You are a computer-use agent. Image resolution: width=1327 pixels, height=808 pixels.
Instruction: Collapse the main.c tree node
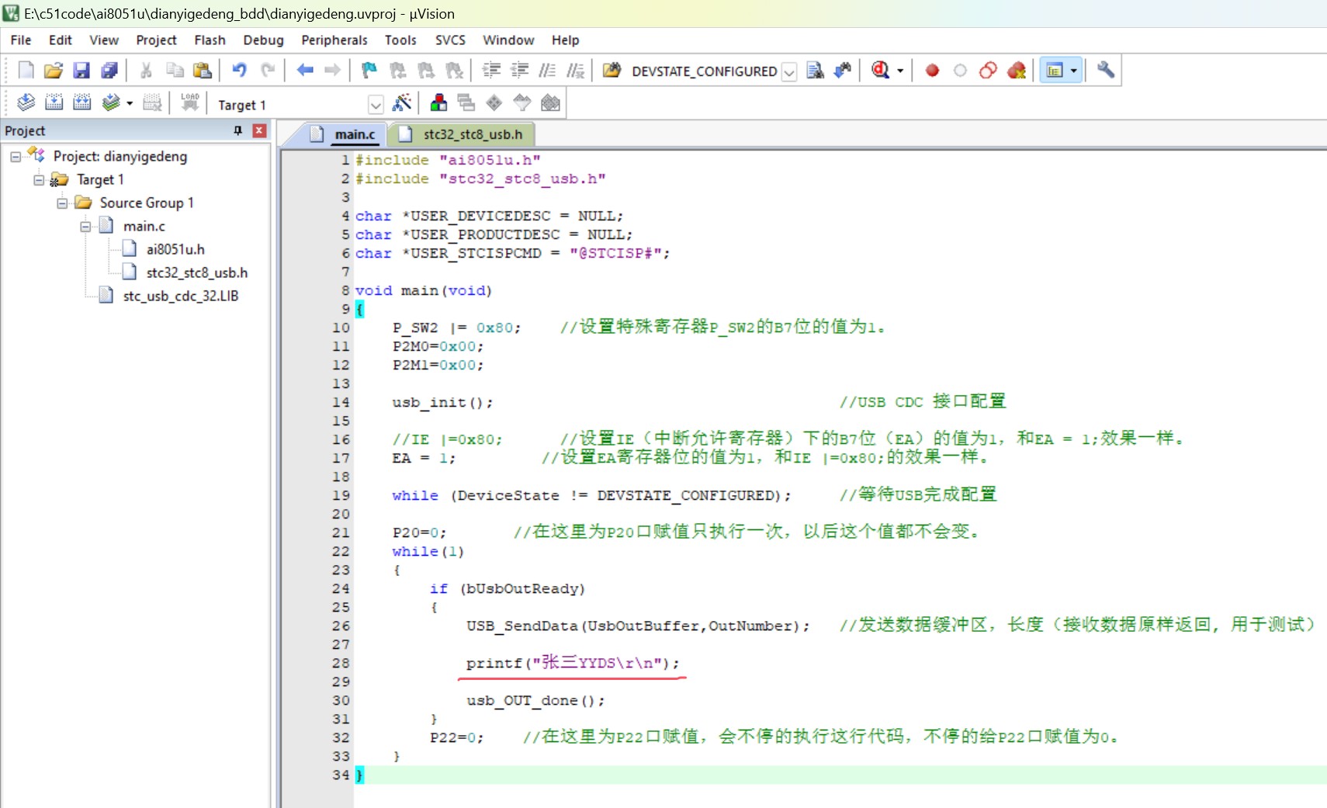(x=85, y=227)
